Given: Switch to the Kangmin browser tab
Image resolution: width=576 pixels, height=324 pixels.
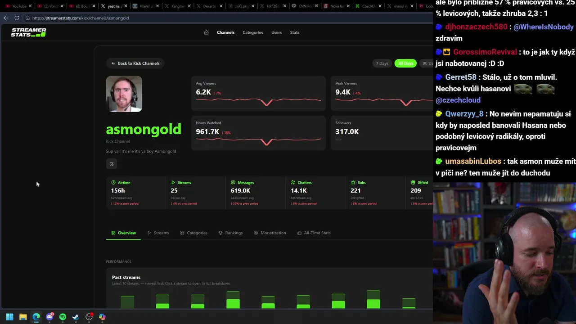Looking at the screenshot, I should [177, 6].
